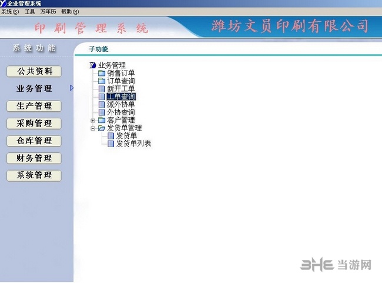Click the 业务管理 root node icon
The height and width of the screenshot is (283, 382).
click(x=93, y=65)
